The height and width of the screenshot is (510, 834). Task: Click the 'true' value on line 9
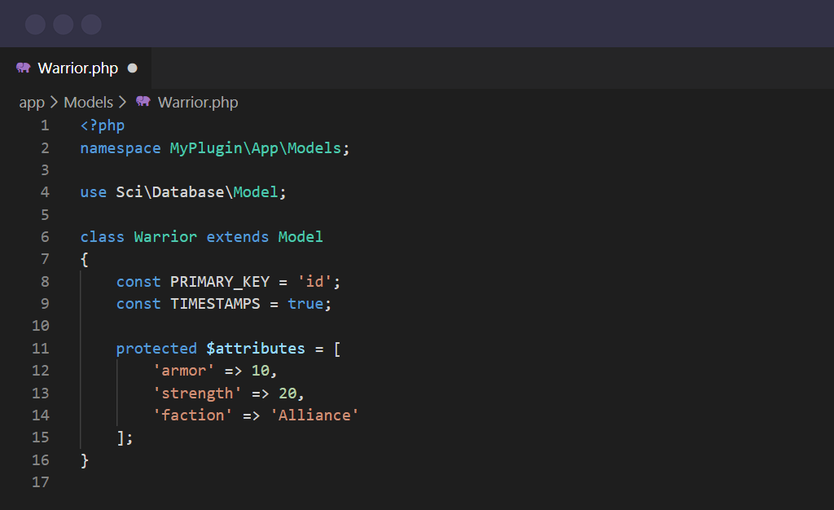305,304
